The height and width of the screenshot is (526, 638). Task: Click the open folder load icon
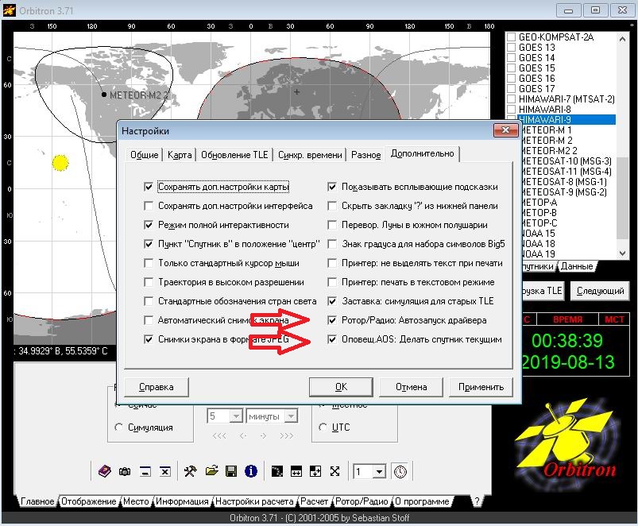tap(211, 471)
